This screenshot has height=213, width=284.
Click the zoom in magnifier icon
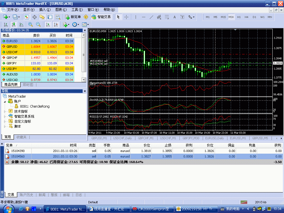coord(31,24)
